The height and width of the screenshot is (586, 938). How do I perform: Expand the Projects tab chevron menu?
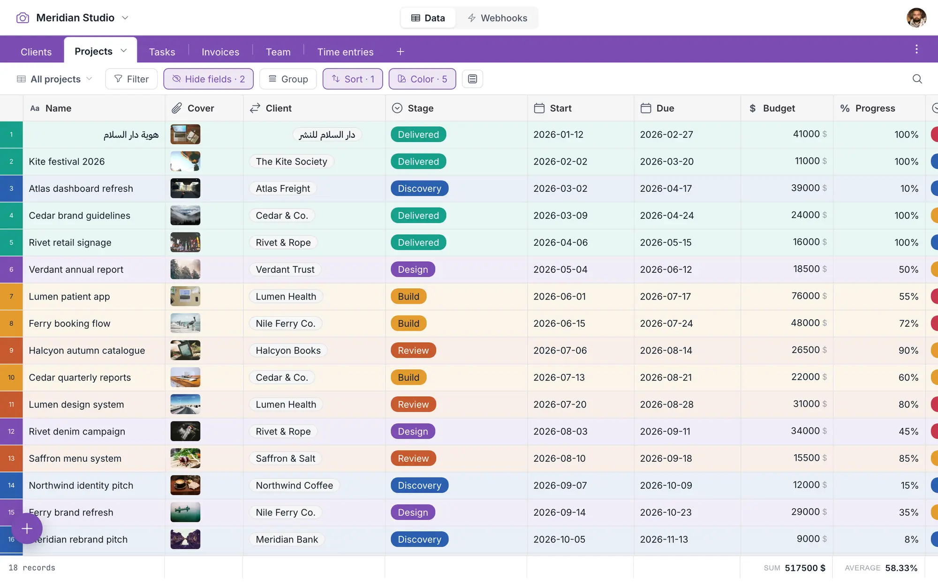(x=124, y=51)
